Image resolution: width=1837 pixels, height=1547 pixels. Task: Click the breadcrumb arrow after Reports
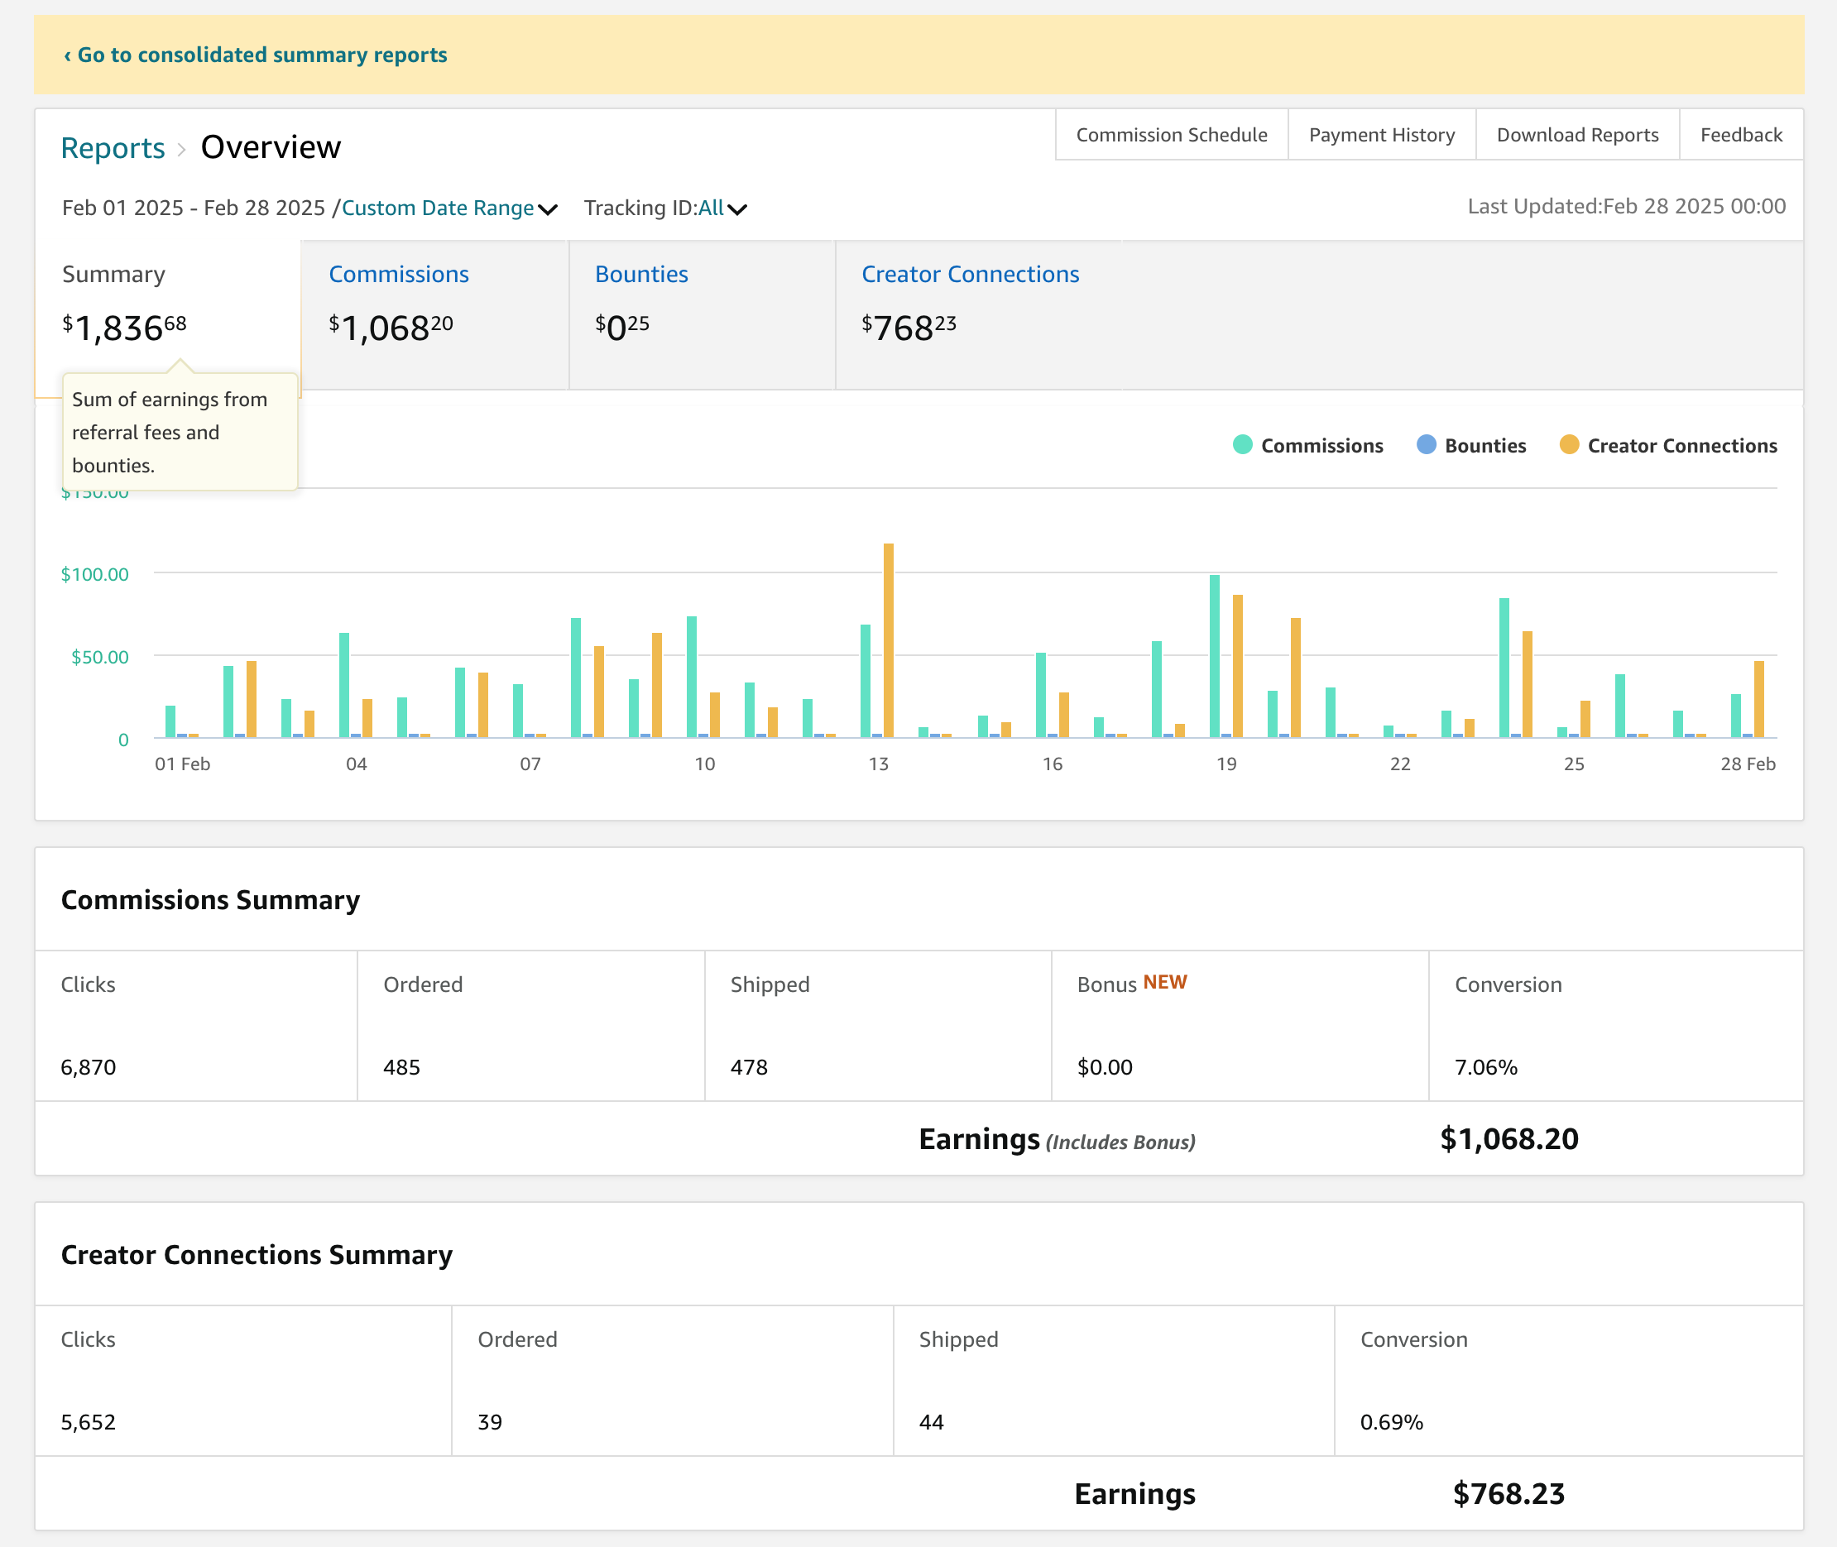click(181, 149)
